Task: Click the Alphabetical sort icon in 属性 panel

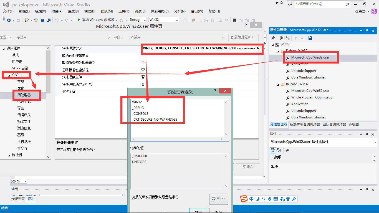Action: pos(279,150)
